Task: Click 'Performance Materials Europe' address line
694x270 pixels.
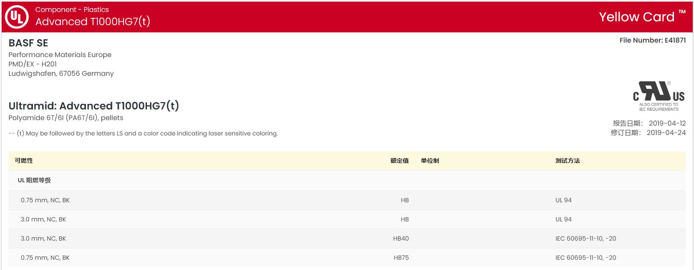Action: tap(60, 55)
